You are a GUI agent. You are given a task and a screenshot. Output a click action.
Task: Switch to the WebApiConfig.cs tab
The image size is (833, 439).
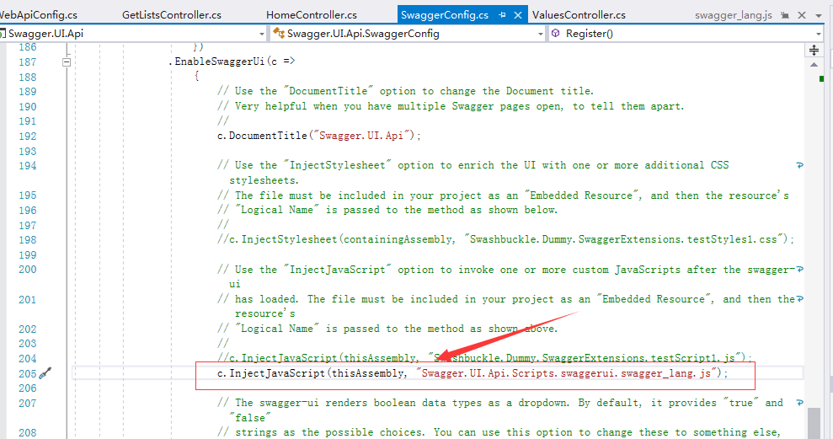point(38,15)
